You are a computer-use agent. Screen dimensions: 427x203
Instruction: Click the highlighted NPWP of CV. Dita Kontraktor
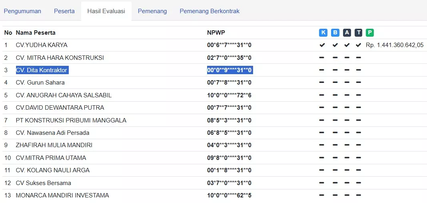click(229, 70)
